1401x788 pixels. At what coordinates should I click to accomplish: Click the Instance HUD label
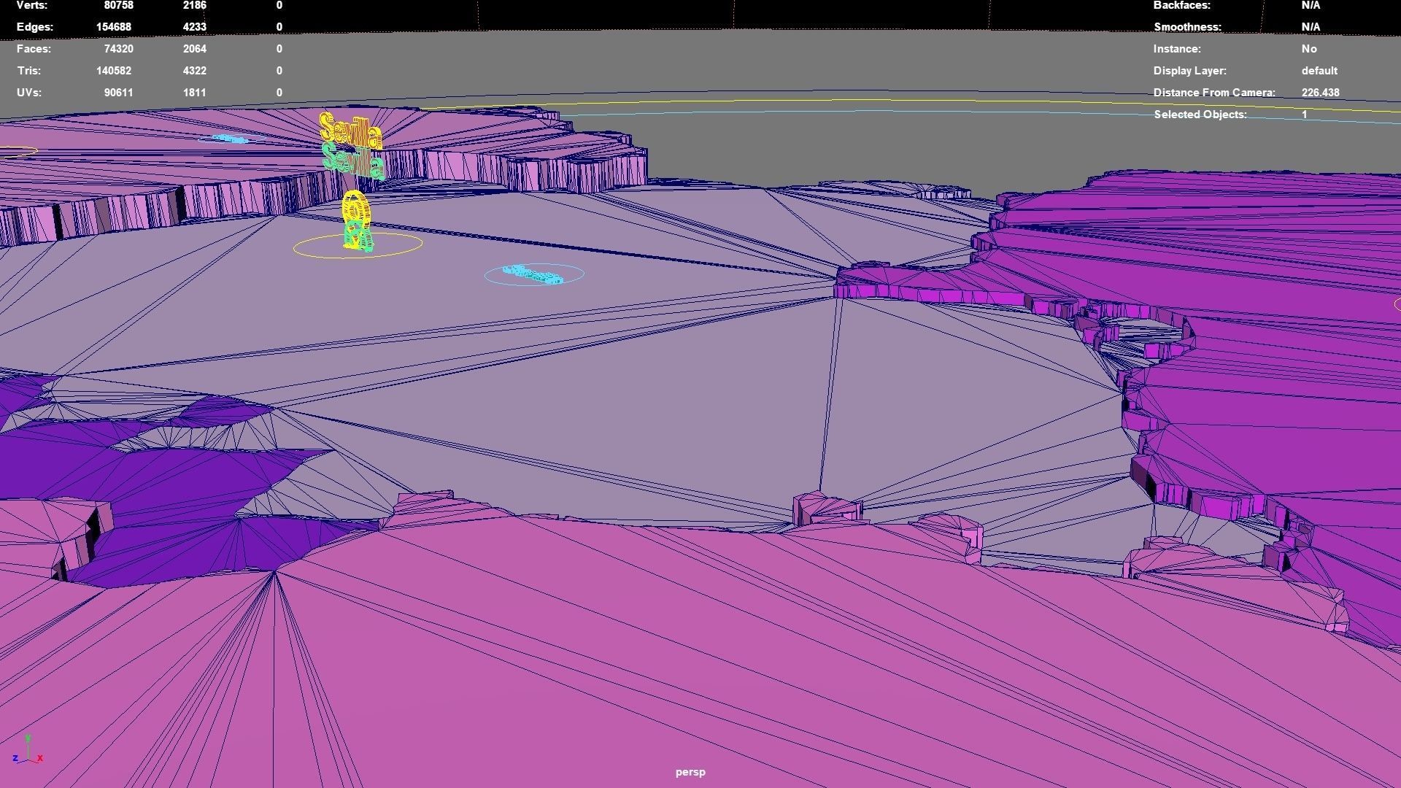pos(1177,49)
